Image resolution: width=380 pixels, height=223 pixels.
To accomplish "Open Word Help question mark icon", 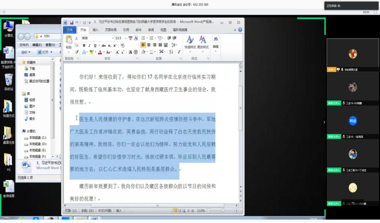I will click(240, 30).
